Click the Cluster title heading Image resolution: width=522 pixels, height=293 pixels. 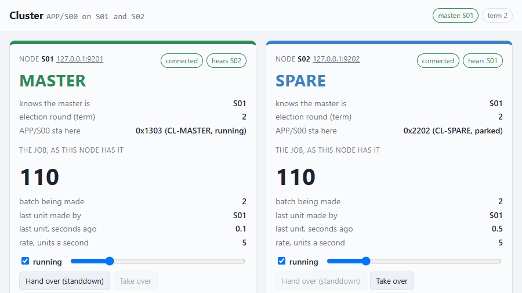click(x=26, y=16)
